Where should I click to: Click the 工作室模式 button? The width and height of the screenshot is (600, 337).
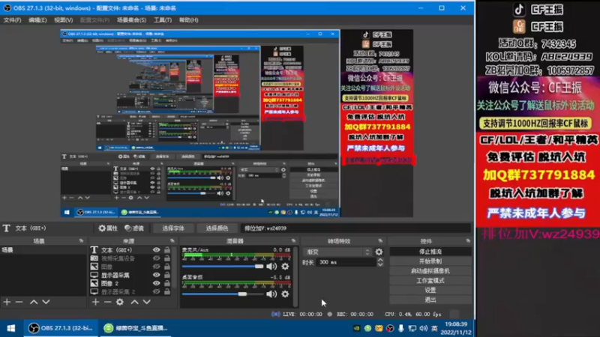[430, 280]
